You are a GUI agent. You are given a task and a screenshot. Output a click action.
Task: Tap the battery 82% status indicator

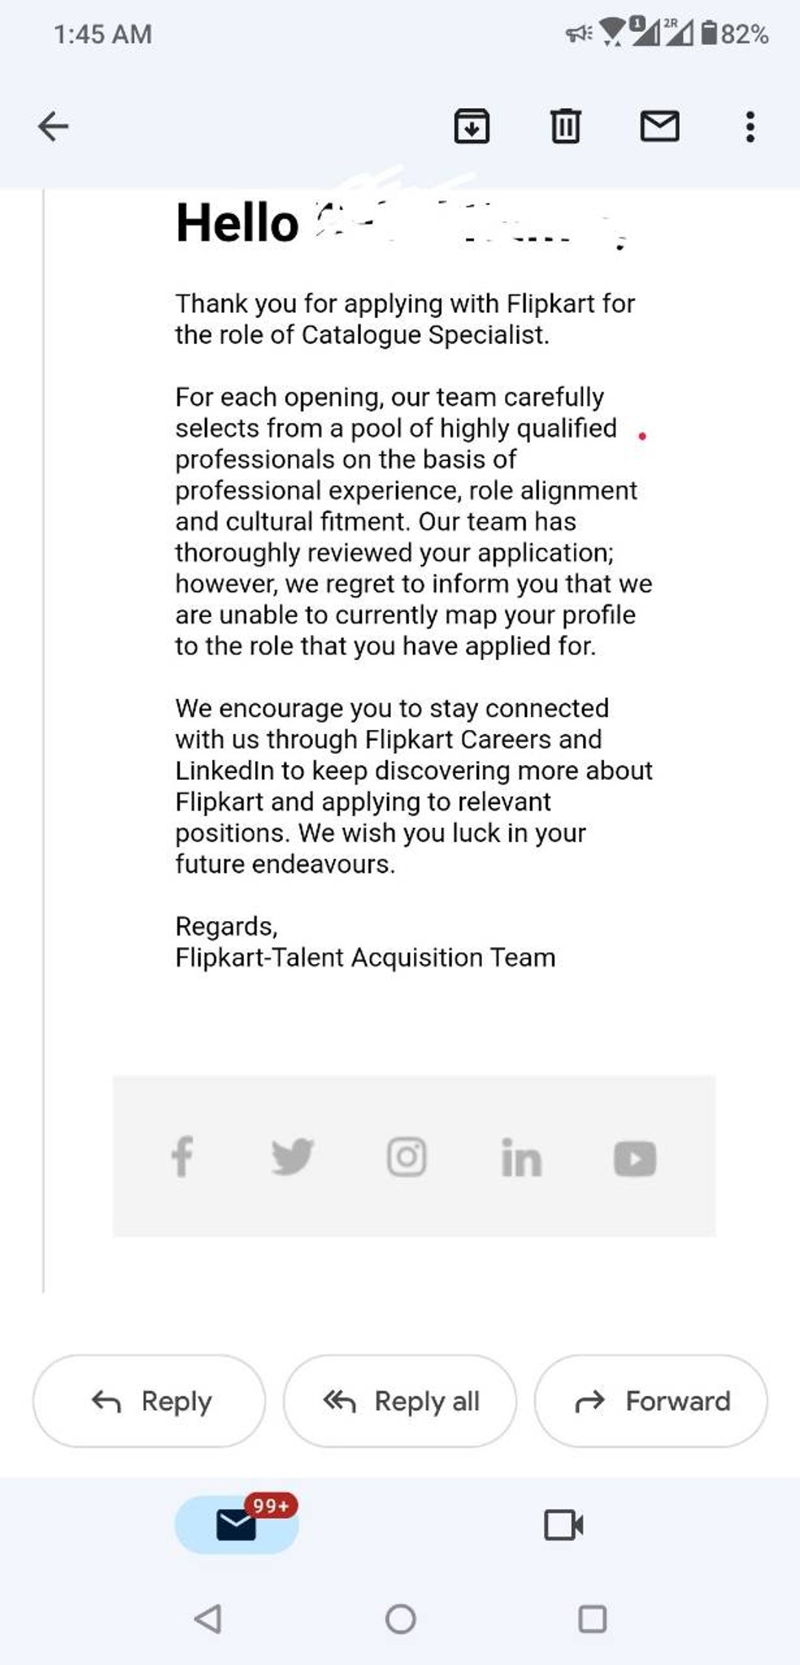(735, 33)
